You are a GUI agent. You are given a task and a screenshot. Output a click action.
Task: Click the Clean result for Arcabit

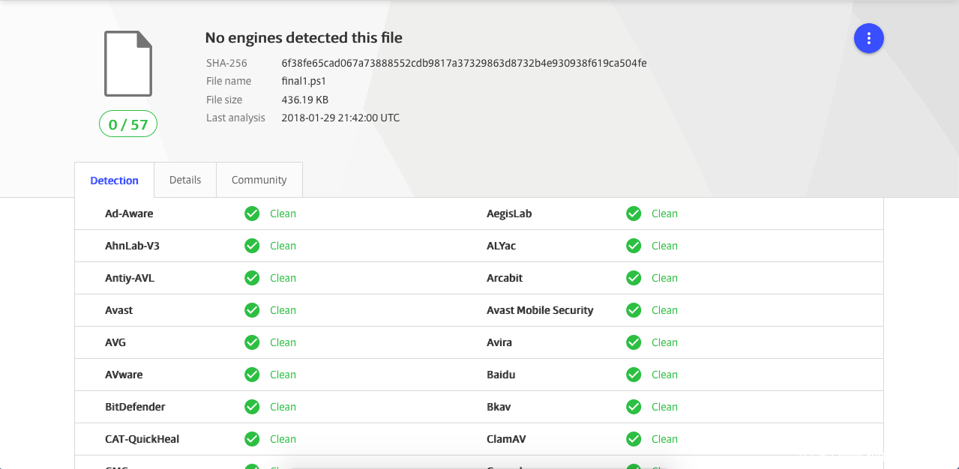point(664,278)
